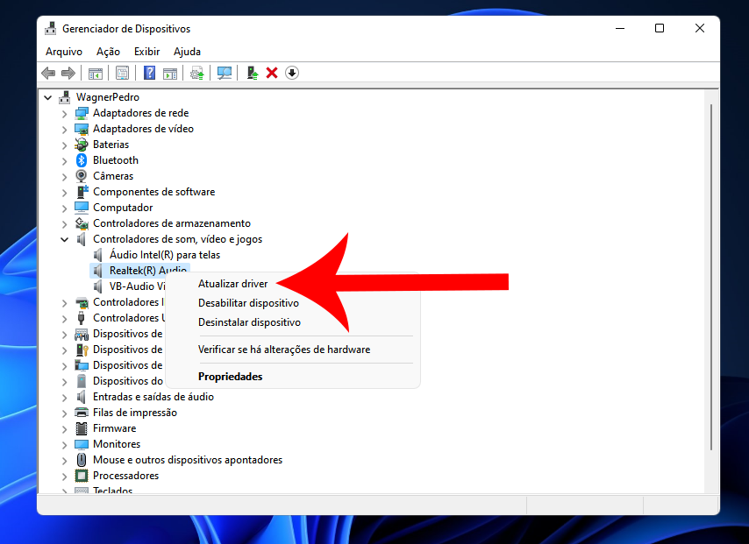Choose Desabilitar dispositivo in context menu
The width and height of the screenshot is (749, 544).
pyautogui.click(x=248, y=303)
